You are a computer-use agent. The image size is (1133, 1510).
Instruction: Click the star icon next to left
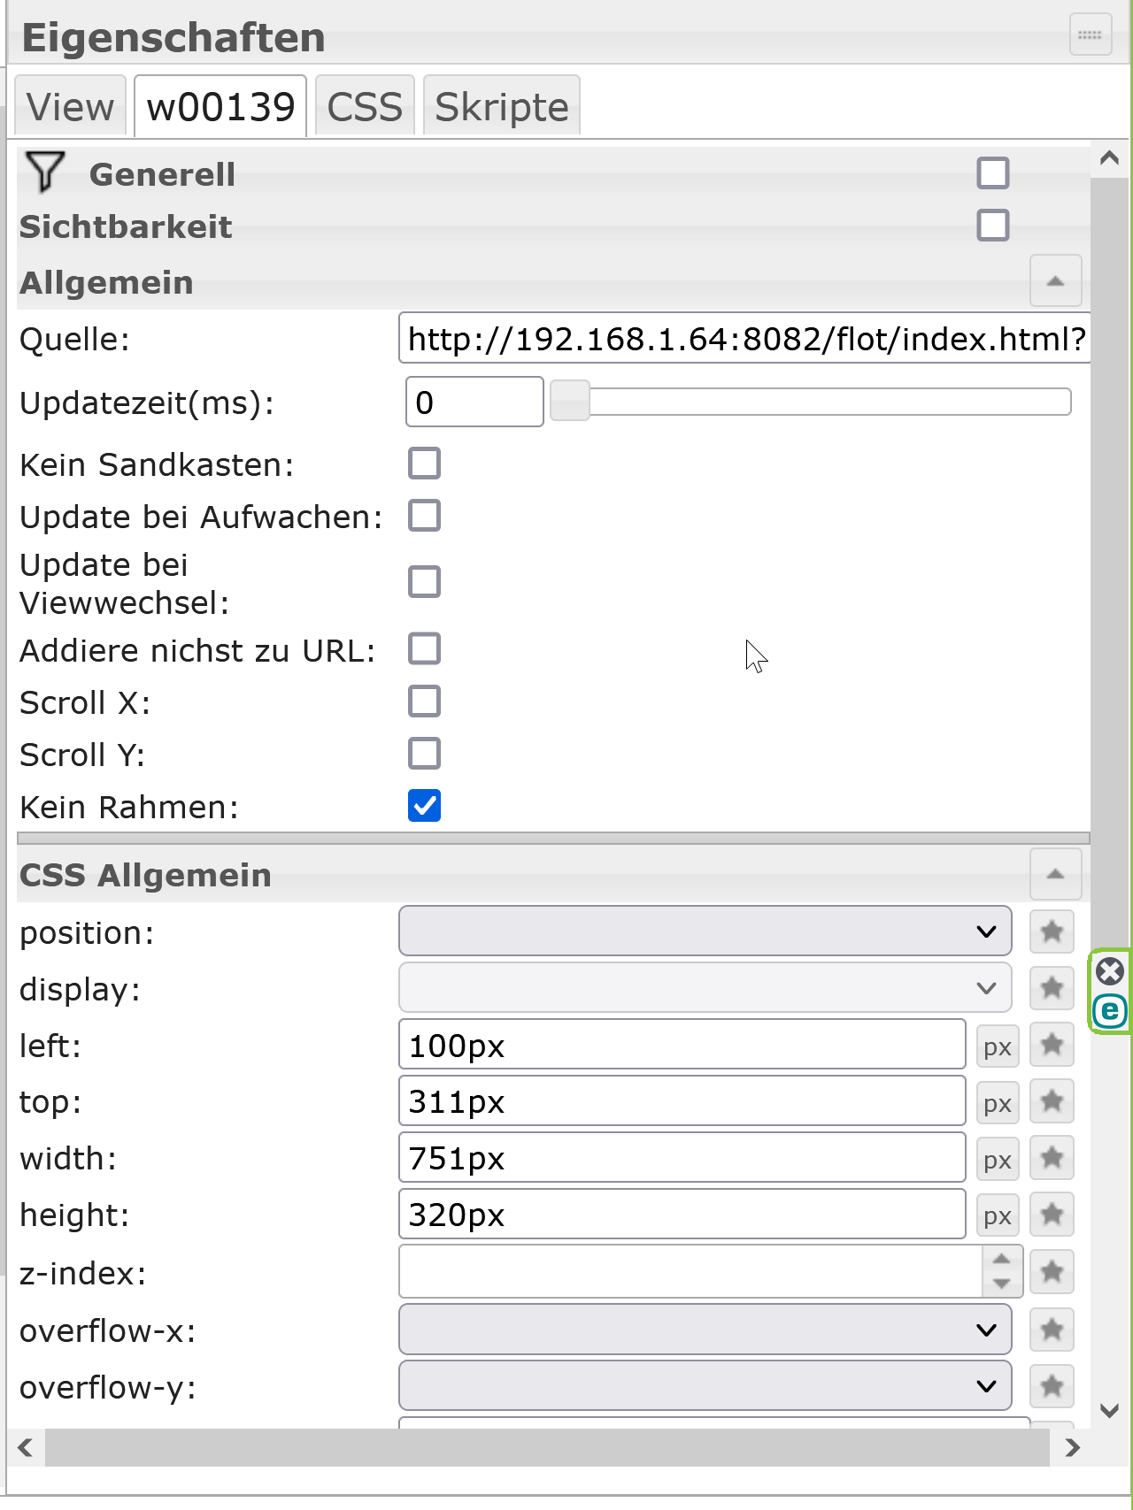pos(1052,1045)
